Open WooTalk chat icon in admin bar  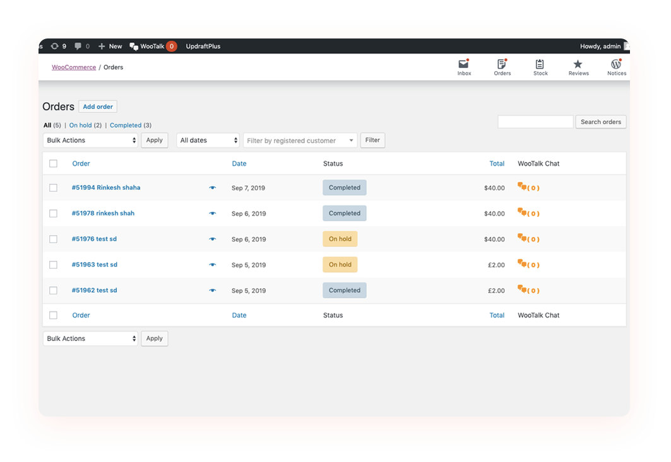pyautogui.click(x=134, y=46)
